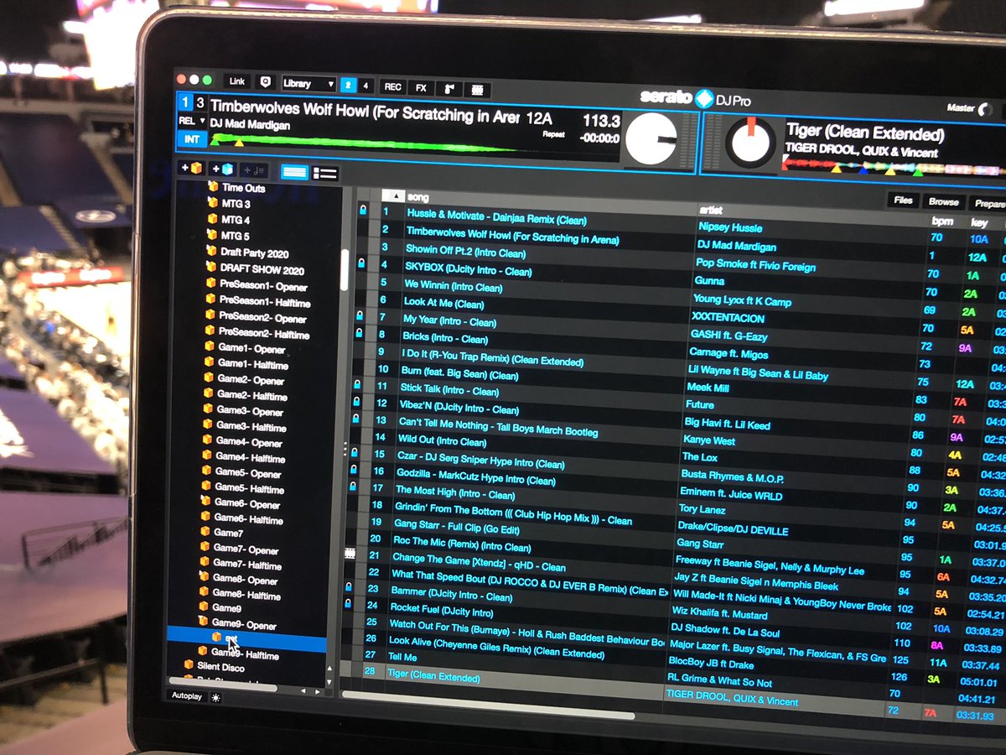Click the green cue marker on left waveform

(x=213, y=140)
